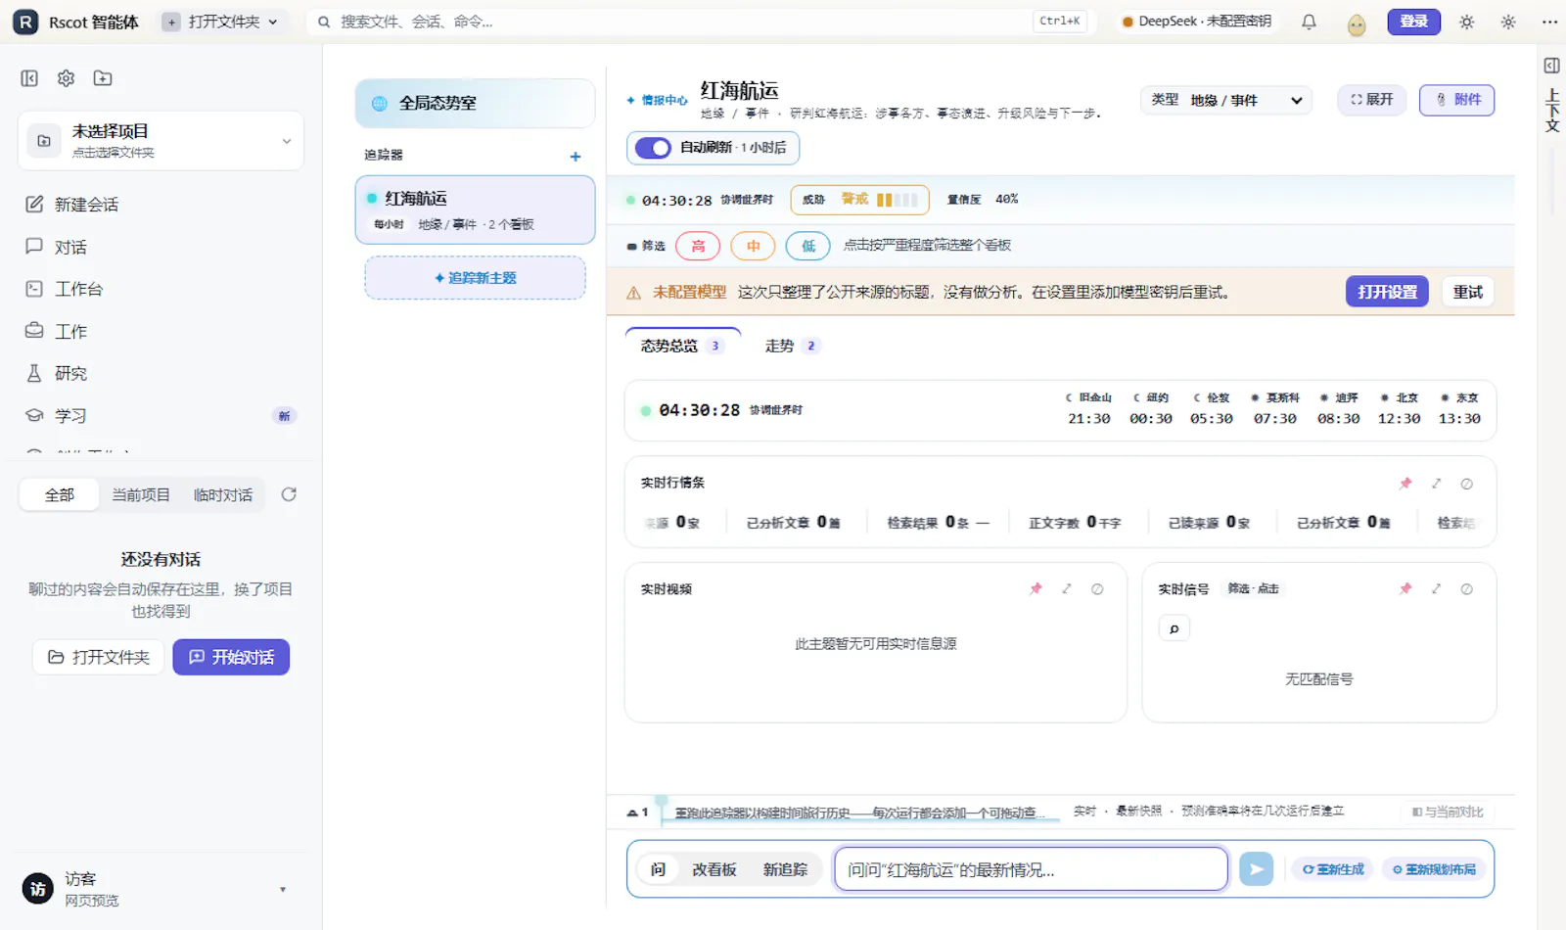Click the search icon in 实时信号
This screenshot has height=930, width=1566.
(x=1174, y=628)
